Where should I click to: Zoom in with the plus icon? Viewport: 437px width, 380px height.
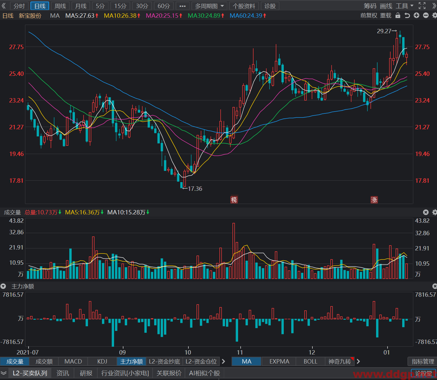point(416,16)
